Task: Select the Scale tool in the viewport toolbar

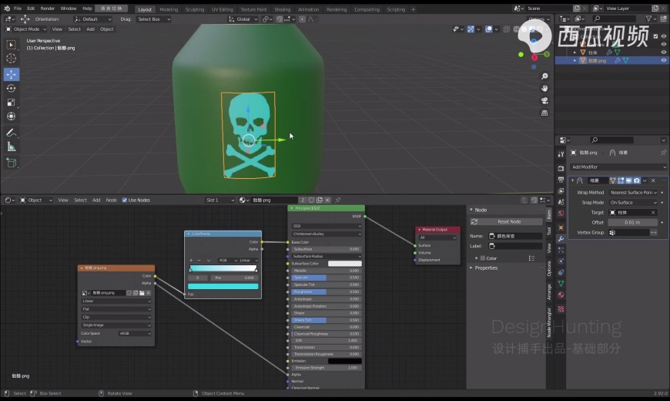Action: pyautogui.click(x=11, y=103)
